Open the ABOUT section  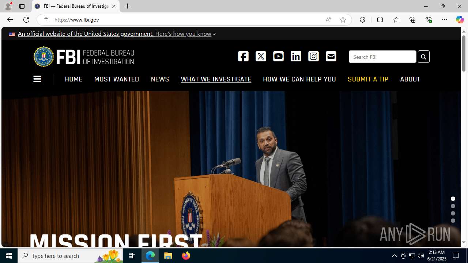click(x=410, y=79)
